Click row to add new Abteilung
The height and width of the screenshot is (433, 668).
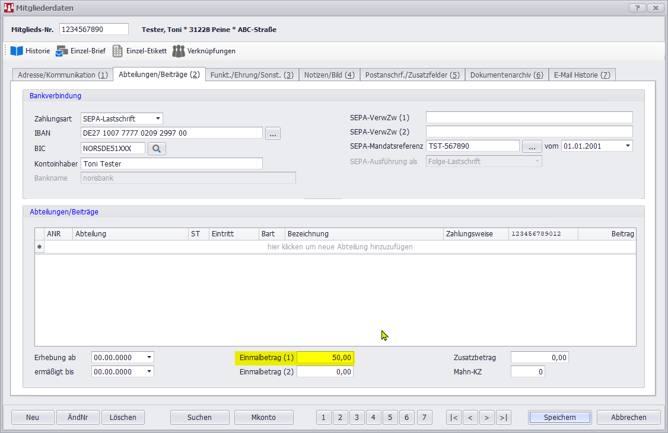340,246
